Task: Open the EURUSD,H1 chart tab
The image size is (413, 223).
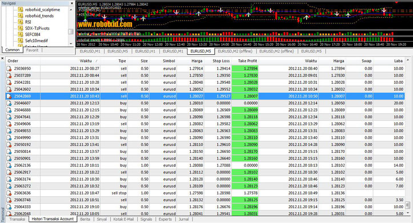Action: pyautogui.click(x=145, y=51)
